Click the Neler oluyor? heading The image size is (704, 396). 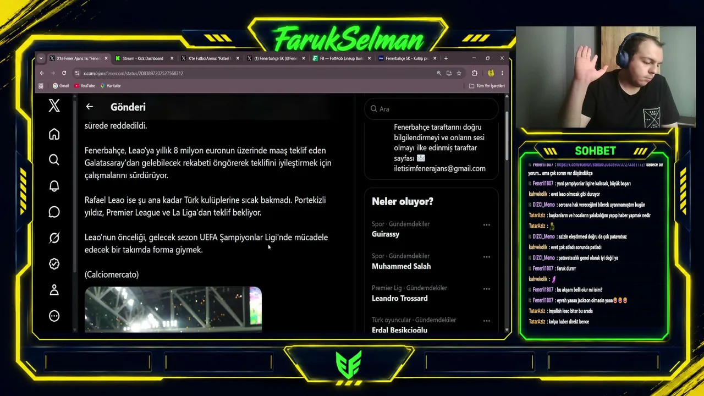[403, 201]
